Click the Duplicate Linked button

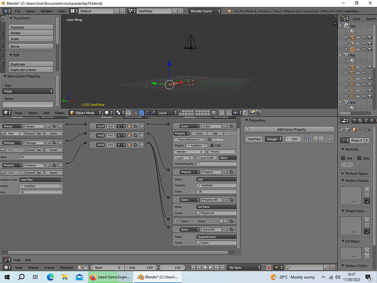pyautogui.click(x=31, y=70)
